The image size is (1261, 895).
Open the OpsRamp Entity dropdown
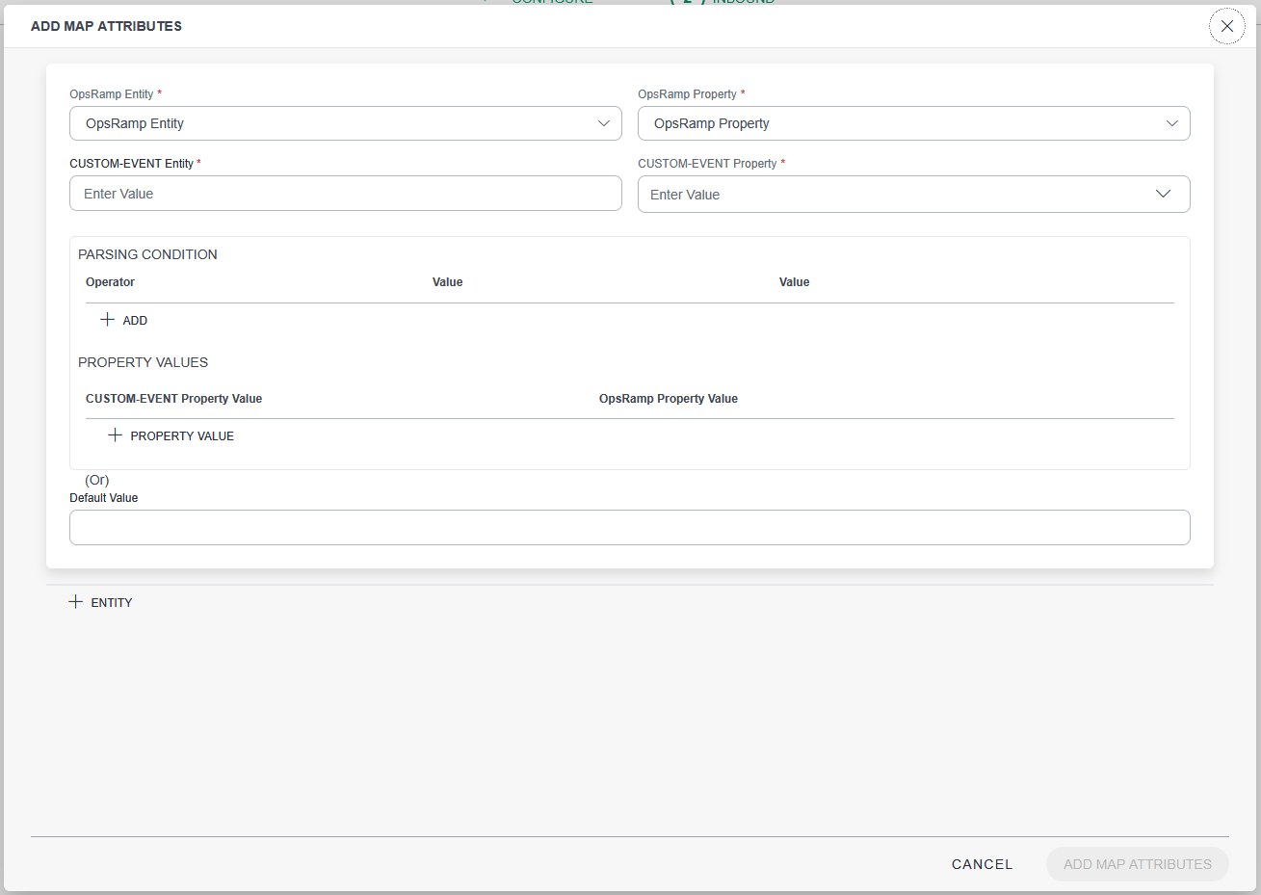pos(346,123)
